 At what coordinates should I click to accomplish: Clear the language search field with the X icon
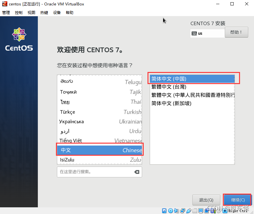tap(137, 172)
